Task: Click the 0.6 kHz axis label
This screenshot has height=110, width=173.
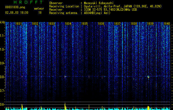Action: (x=2, y=105)
